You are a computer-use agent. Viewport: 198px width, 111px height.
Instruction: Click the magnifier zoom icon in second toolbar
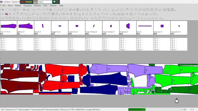coord(37,14)
